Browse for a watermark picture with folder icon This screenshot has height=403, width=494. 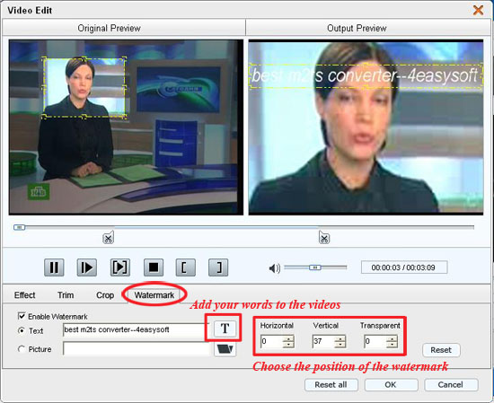click(225, 349)
